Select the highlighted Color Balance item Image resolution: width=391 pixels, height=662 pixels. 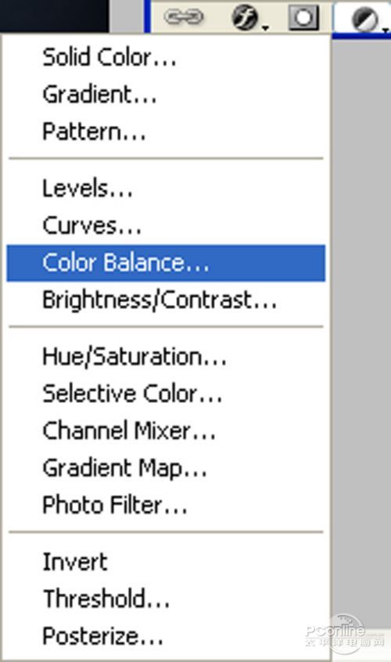(x=166, y=263)
